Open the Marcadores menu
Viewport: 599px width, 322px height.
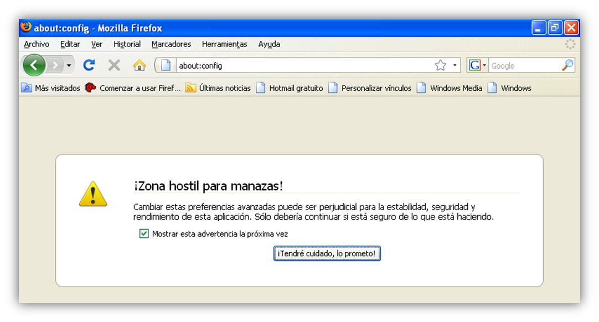[171, 44]
